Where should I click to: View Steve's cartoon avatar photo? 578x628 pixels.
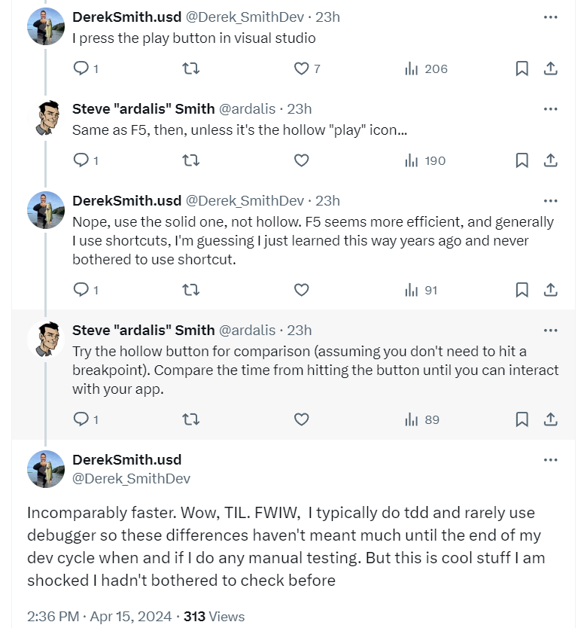pos(46,108)
